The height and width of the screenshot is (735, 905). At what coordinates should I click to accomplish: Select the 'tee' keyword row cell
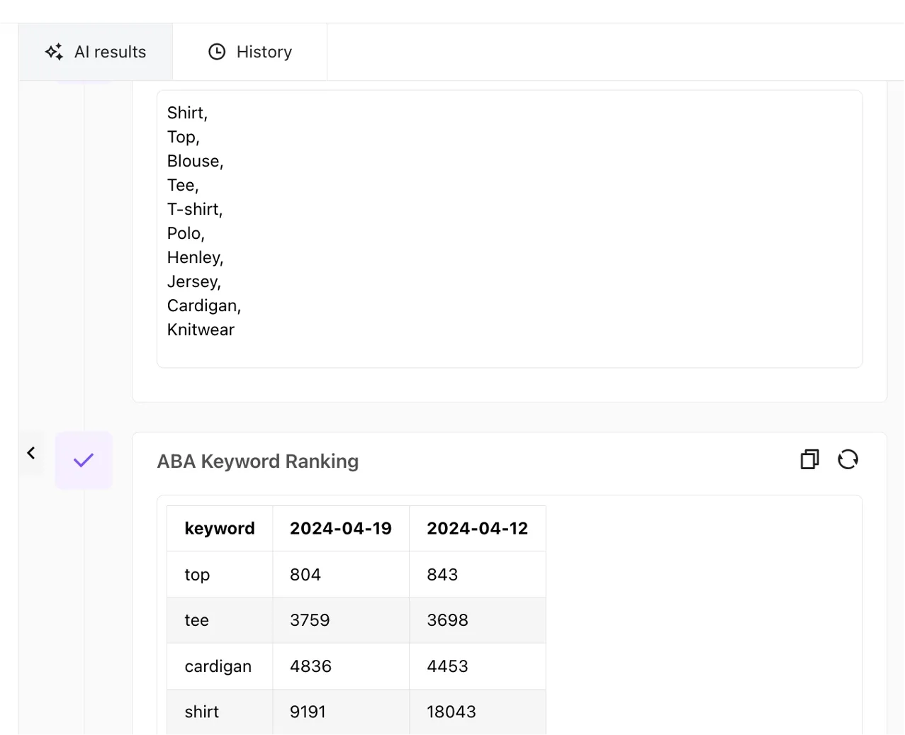[x=197, y=620]
